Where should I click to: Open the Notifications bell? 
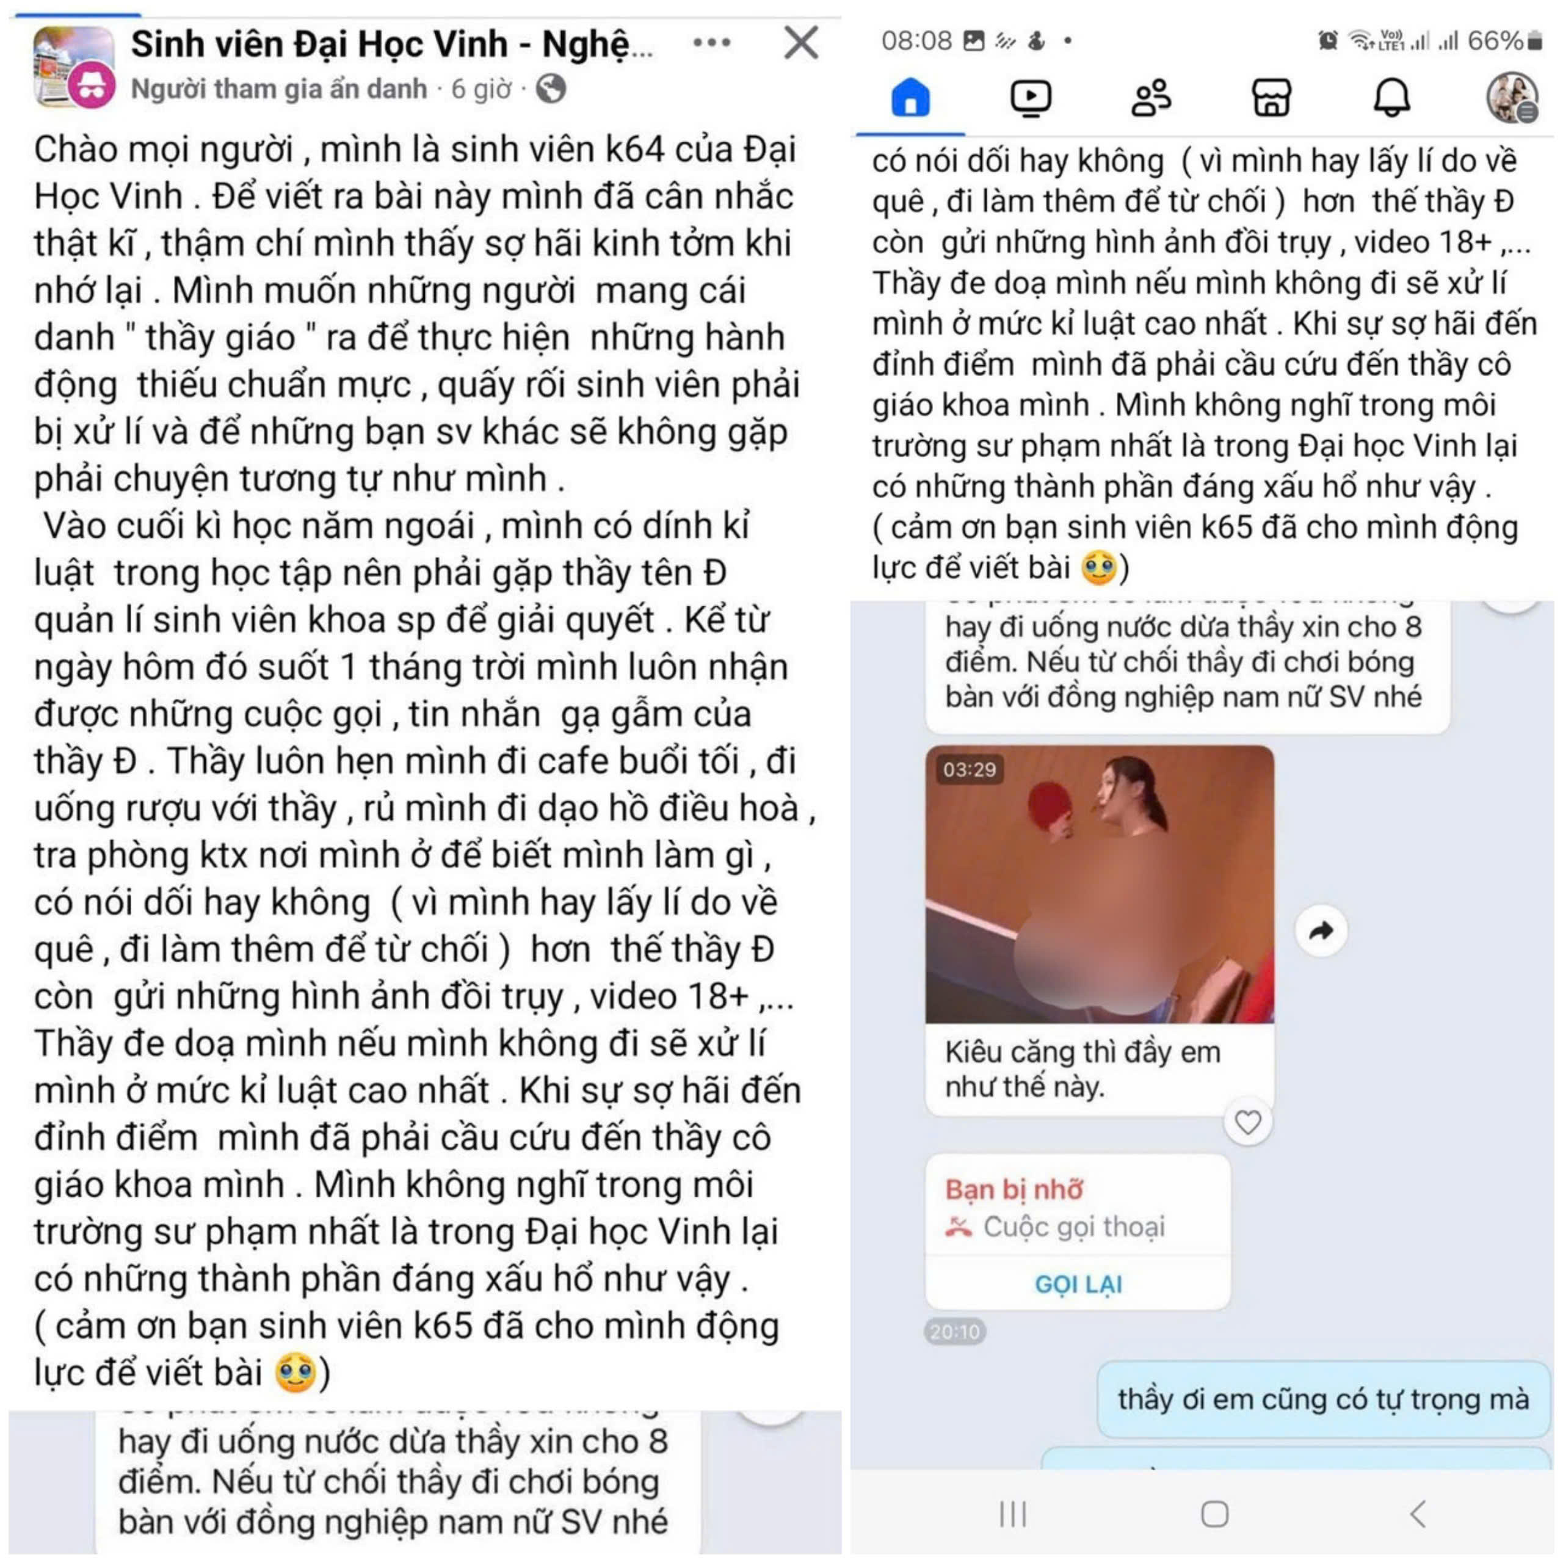(1391, 98)
